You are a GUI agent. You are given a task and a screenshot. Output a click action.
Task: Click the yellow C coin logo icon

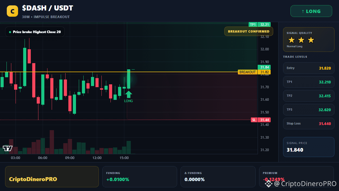[12, 11]
